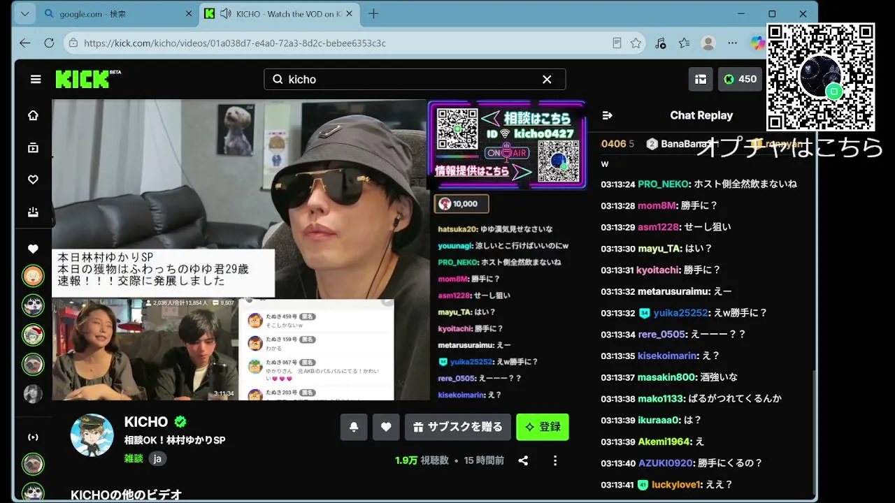
Task: Click the ja language tag
Action: click(157, 459)
